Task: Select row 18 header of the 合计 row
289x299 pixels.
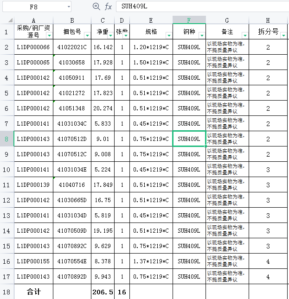Action: point(6,292)
